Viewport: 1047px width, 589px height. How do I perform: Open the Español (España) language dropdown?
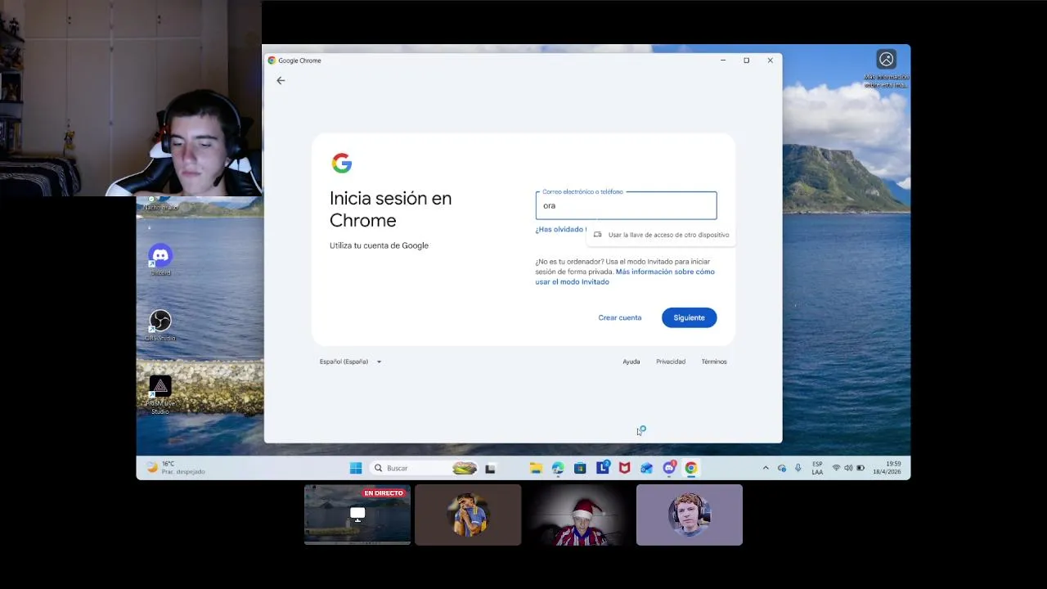350,362
